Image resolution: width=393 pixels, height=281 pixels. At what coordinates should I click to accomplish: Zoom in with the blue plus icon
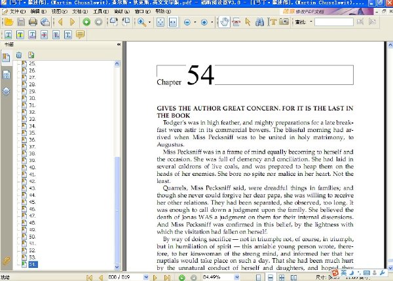(204, 22)
